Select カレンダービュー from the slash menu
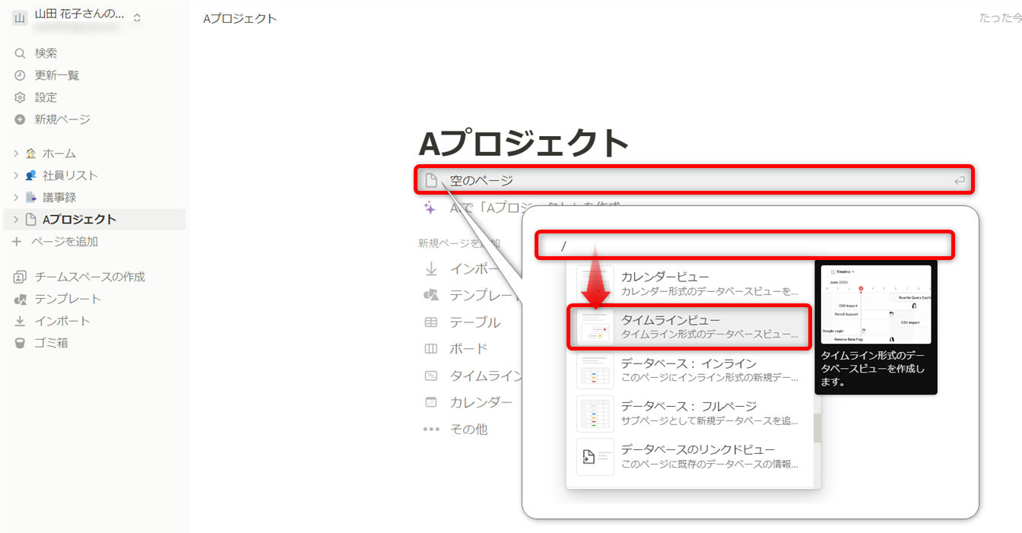The height and width of the screenshot is (533, 1022). (690, 283)
